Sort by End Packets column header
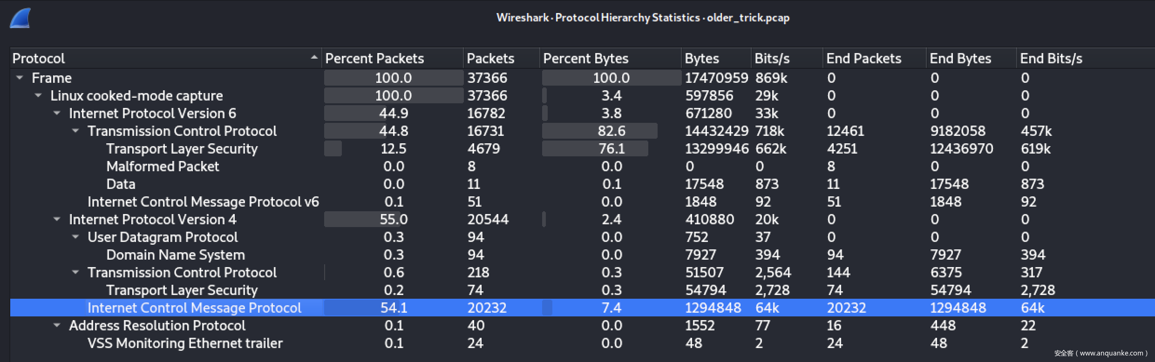The width and height of the screenshot is (1155, 362). point(863,59)
